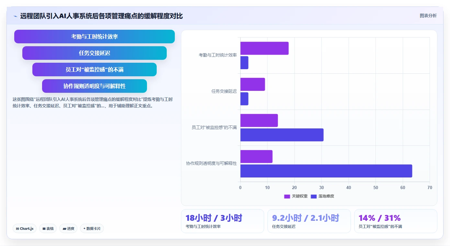450x246 pixels.
Task: Open the 14% / 31% data card
Action: coord(396,221)
